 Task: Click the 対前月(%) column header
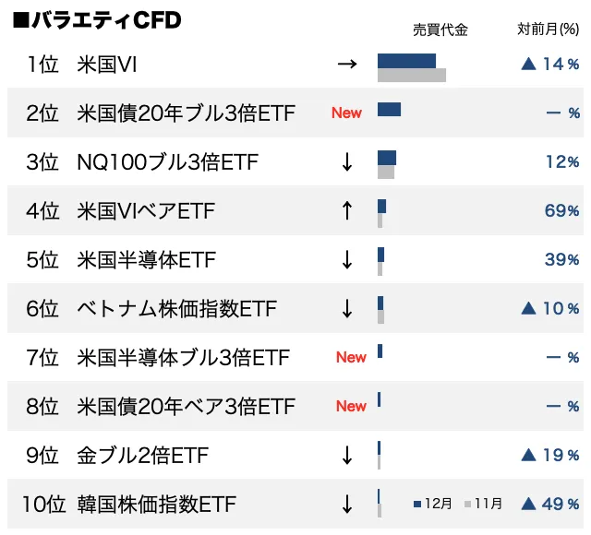pyautogui.click(x=549, y=30)
